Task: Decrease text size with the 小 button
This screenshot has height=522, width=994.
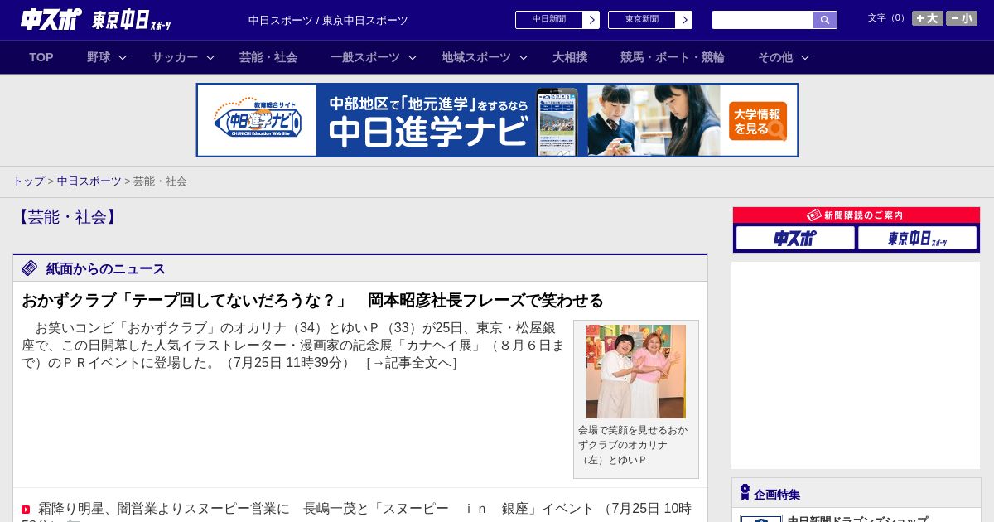Action: (962, 18)
